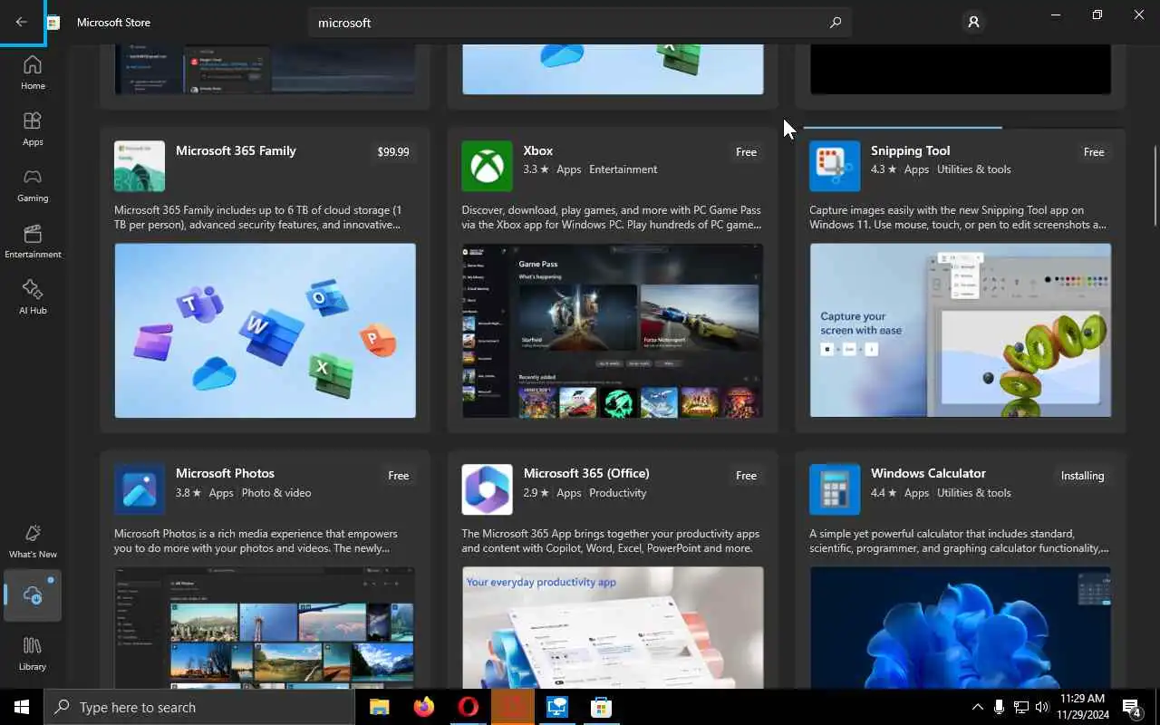Click the $99.99 price button
1160x725 pixels.
pos(393,152)
